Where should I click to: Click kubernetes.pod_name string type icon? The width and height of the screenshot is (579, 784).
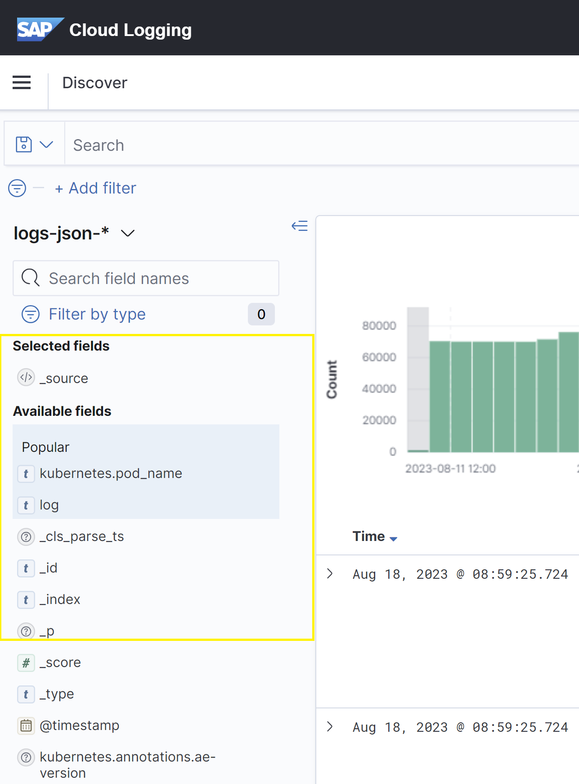(26, 473)
